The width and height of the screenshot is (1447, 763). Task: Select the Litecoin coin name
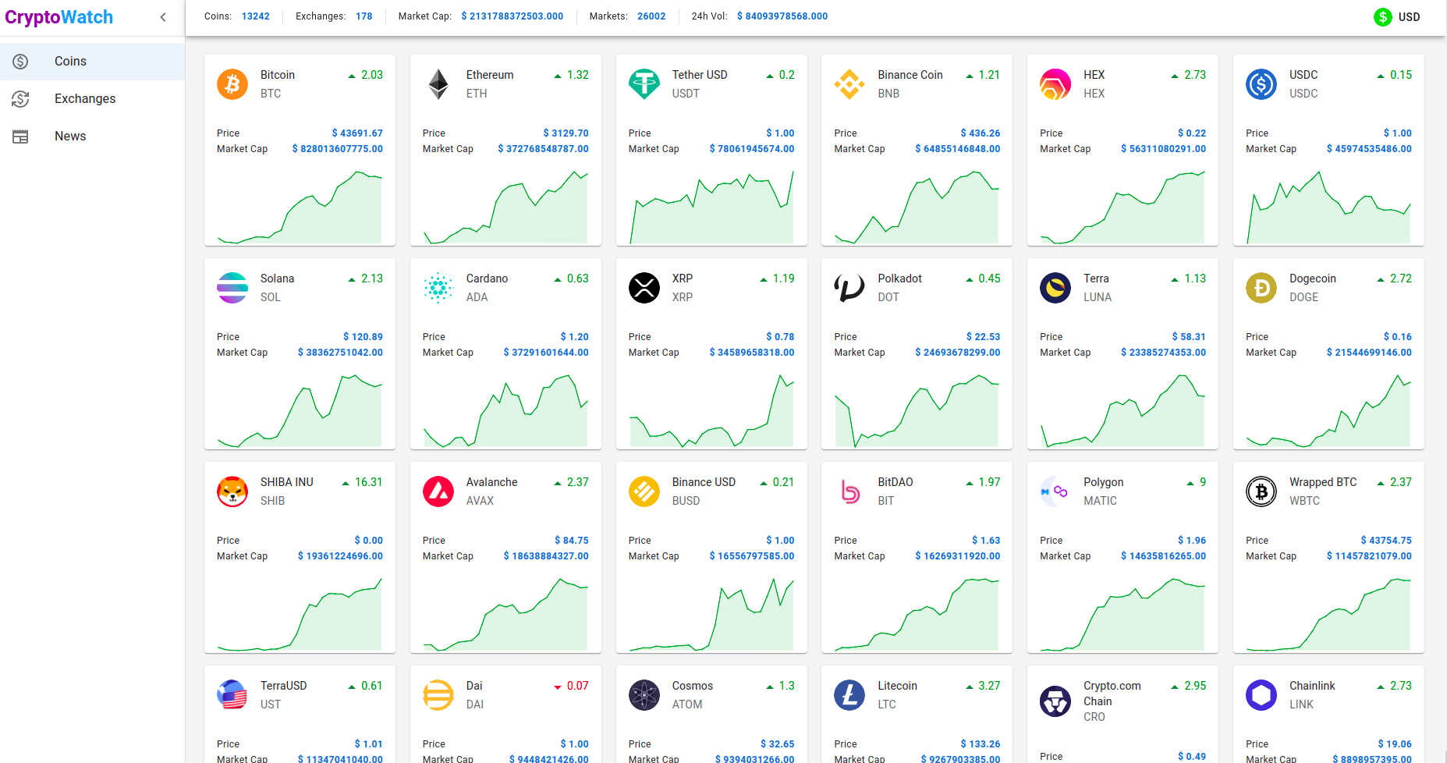[898, 686]
